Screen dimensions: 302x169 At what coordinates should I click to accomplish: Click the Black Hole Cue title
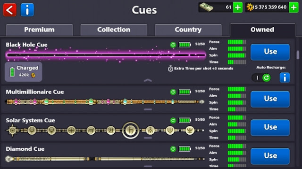pos(26,45)
